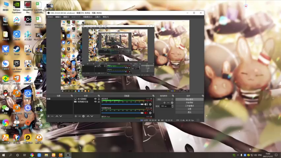
Task: Open the 帮助(H) menu in OBS
Action: (x=106, y=17)
